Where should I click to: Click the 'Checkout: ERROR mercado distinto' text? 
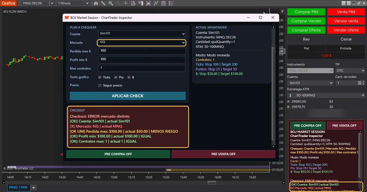(x=100, y=116)
